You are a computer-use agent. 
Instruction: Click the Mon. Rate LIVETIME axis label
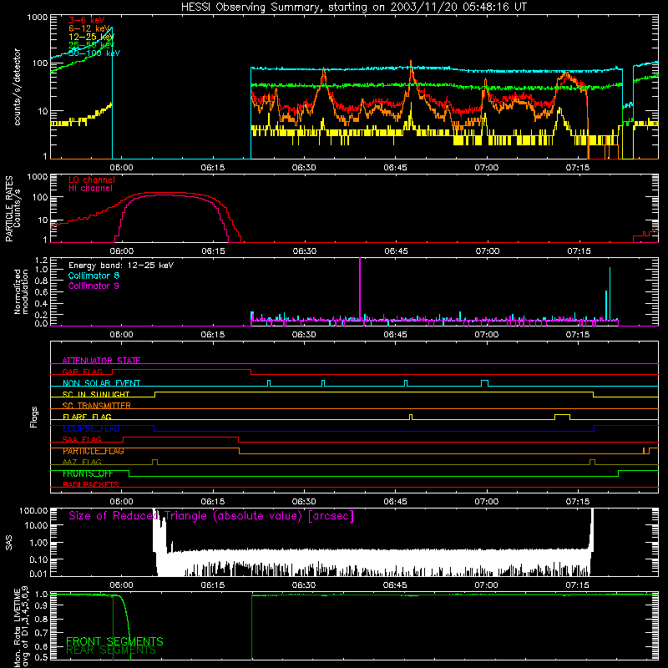(21, 627)
